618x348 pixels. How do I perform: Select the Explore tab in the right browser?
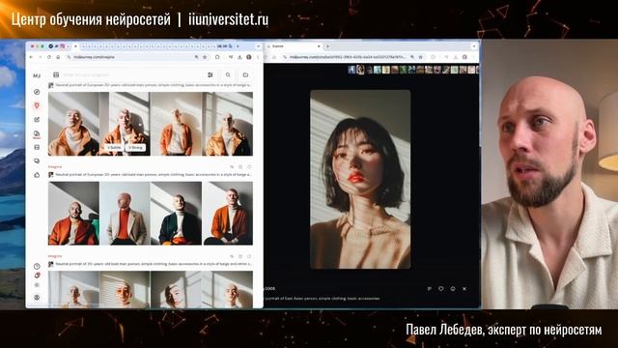tap(294, 46)
